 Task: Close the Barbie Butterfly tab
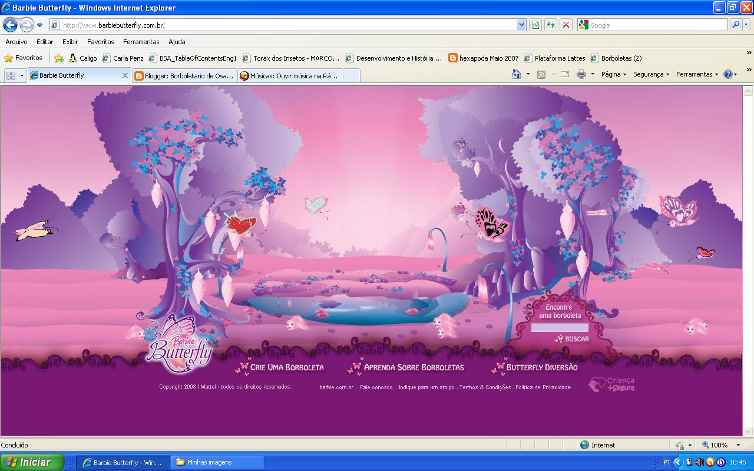click(x=125, y=75)
